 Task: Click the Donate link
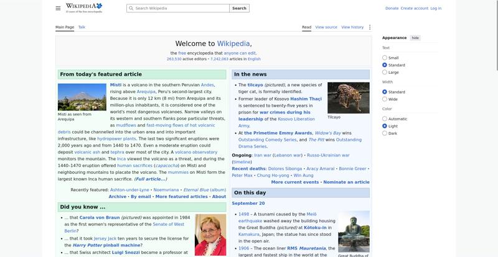(x=392, y=8)
